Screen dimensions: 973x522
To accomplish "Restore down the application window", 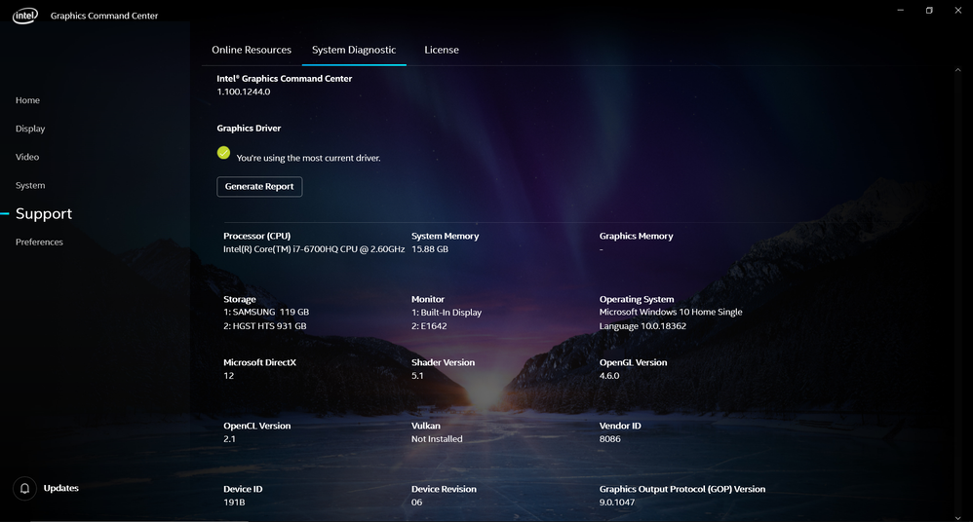I will click(x=929, y=11).
